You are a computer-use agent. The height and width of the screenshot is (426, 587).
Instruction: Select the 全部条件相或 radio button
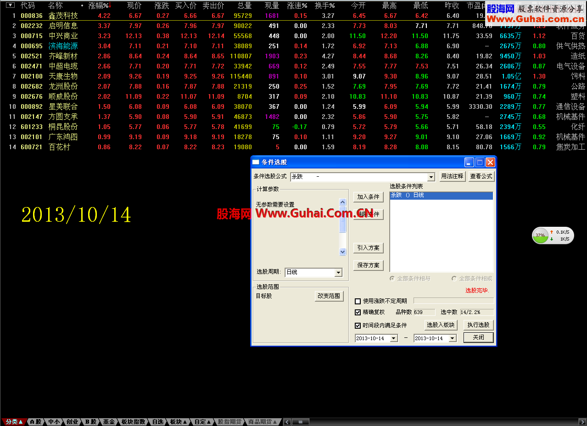454,278
